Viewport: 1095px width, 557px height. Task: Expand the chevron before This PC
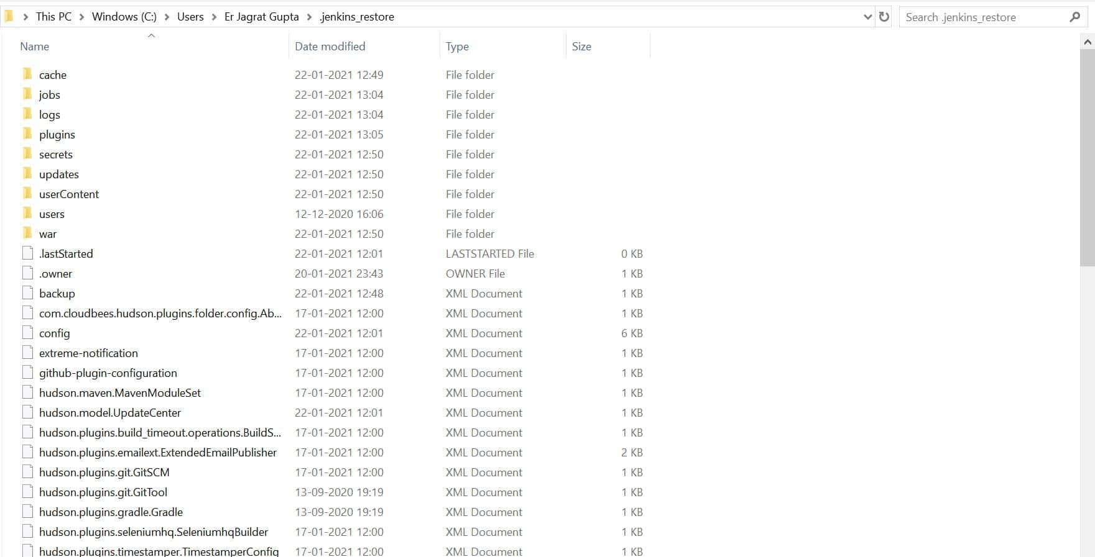click(25, 17)
